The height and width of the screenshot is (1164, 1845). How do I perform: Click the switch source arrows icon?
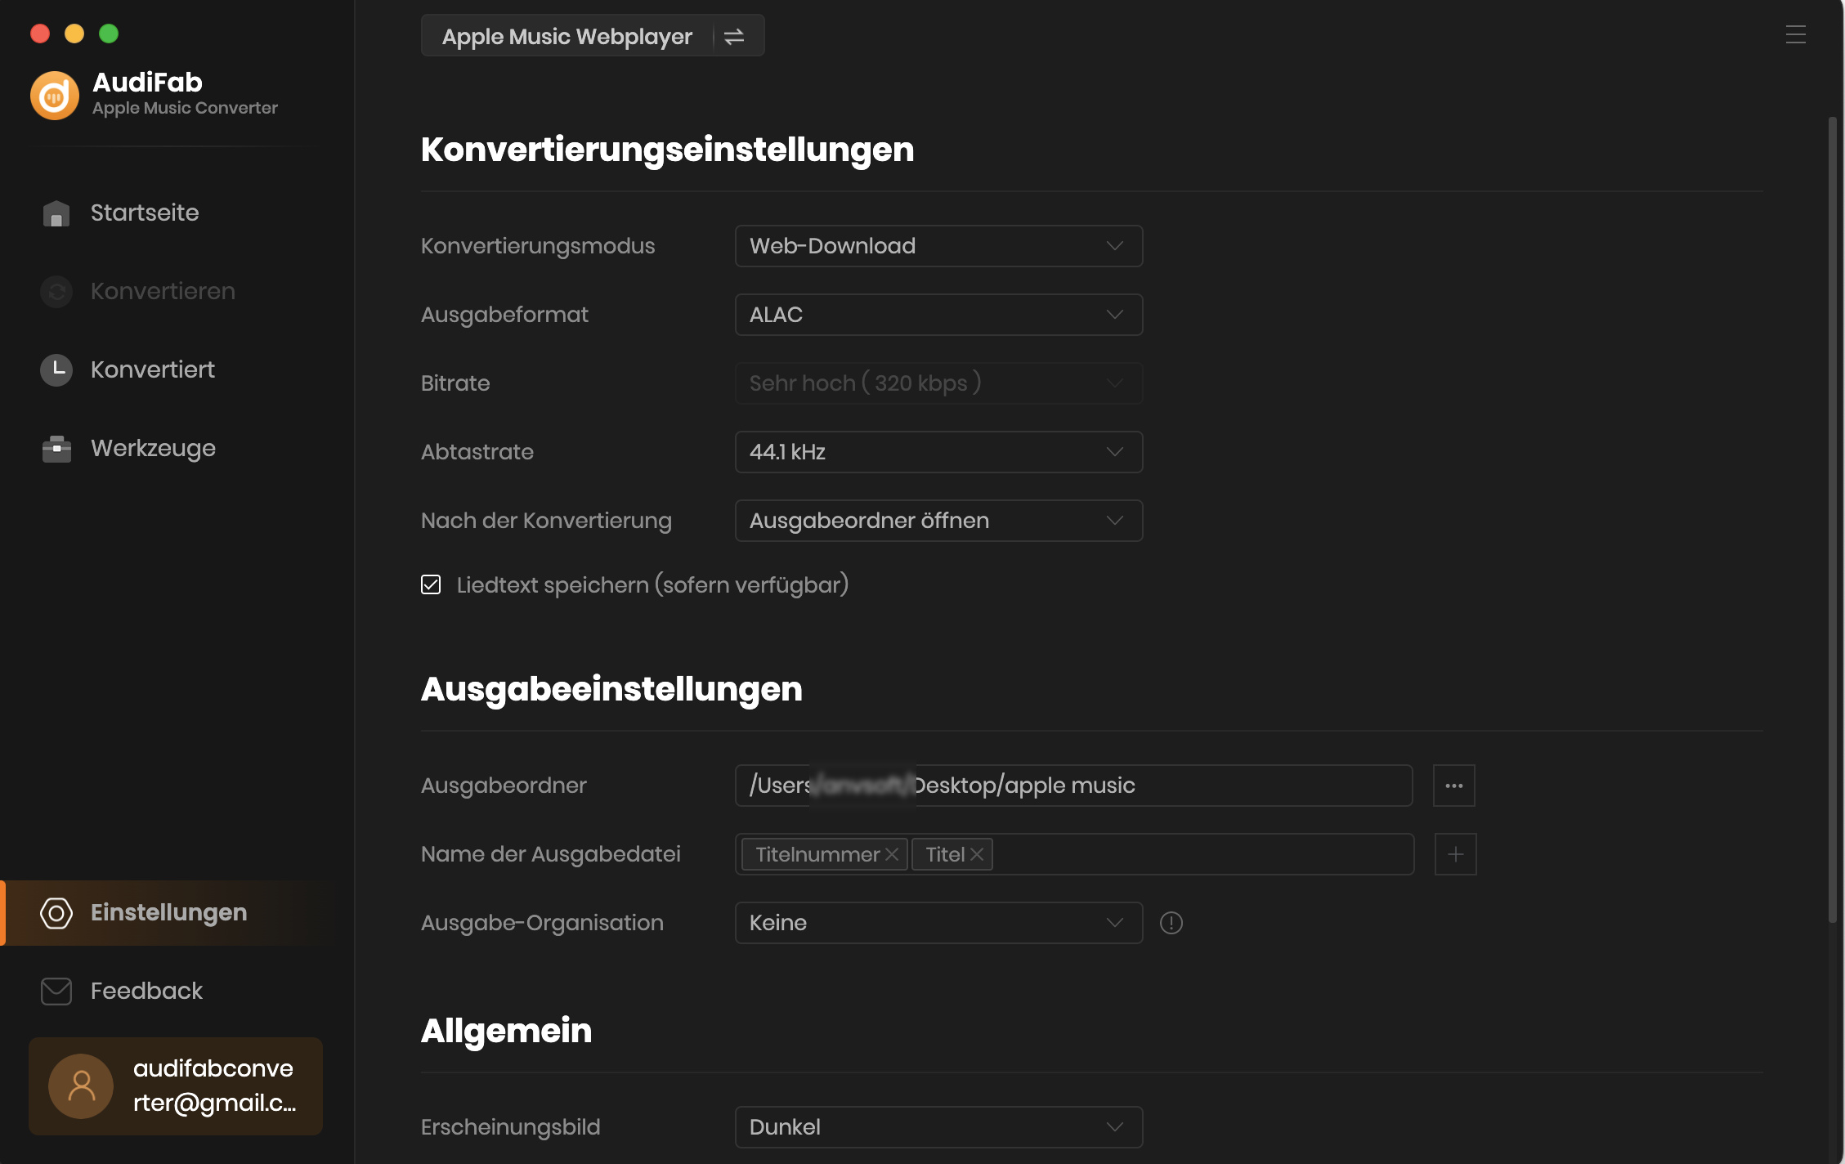point(734,36)
